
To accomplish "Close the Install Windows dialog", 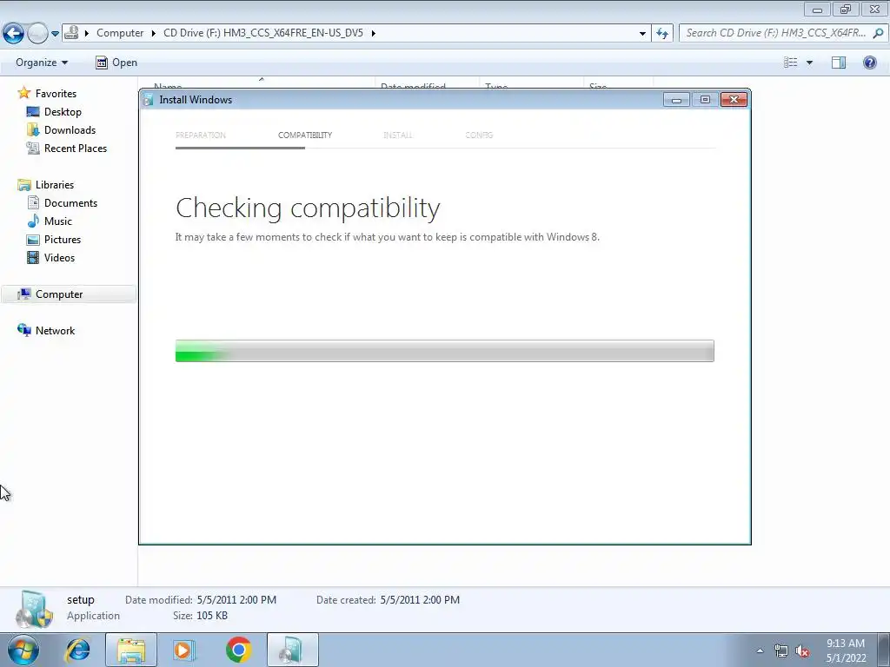I will 734,100.
